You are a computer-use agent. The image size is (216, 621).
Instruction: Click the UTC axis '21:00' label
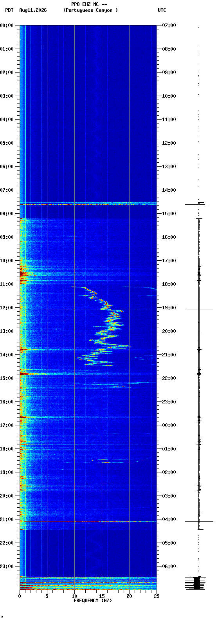pos(169,355)
